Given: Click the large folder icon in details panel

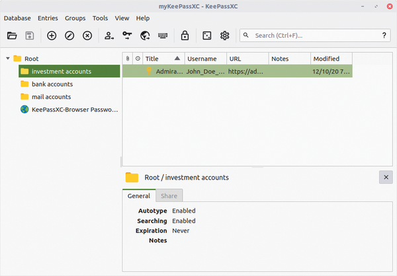Looking at the screenshot, I should click(132, 178).
